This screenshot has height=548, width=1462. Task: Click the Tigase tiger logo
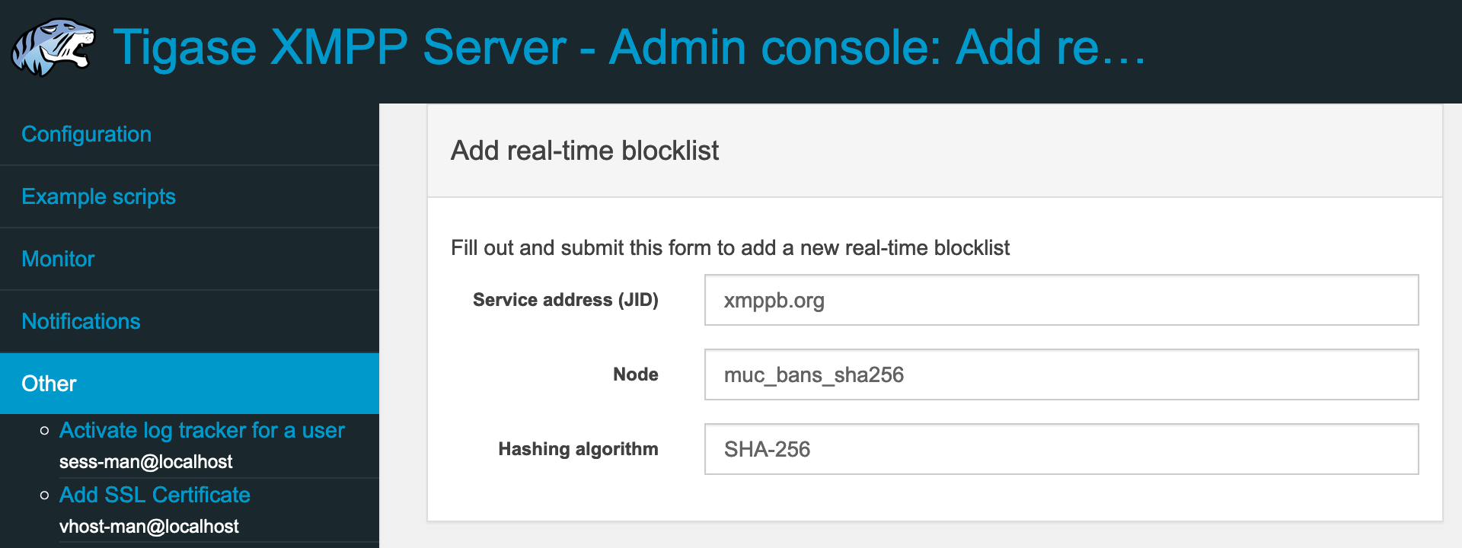click(53, 47)
